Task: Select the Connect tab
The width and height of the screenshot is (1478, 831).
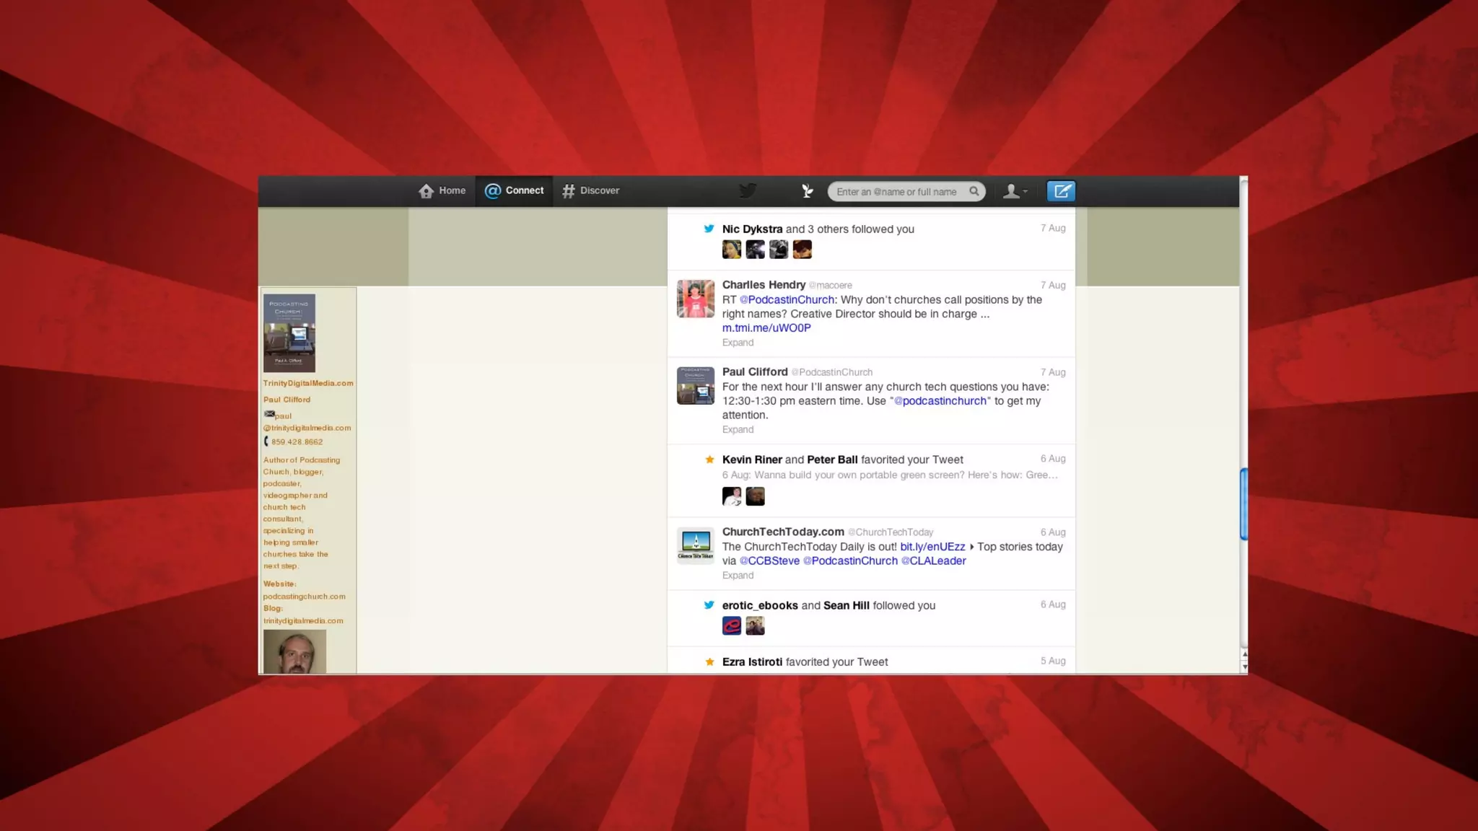Action: [514, 191]
